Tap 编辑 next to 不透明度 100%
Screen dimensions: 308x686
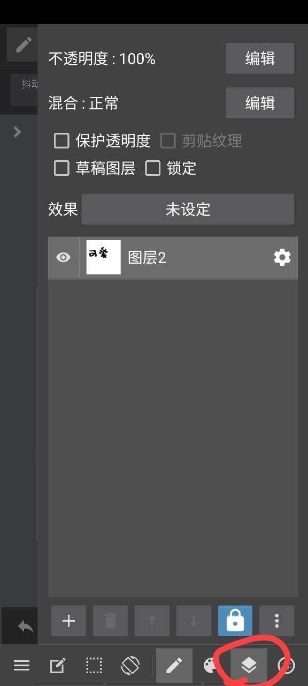(260, 58)
